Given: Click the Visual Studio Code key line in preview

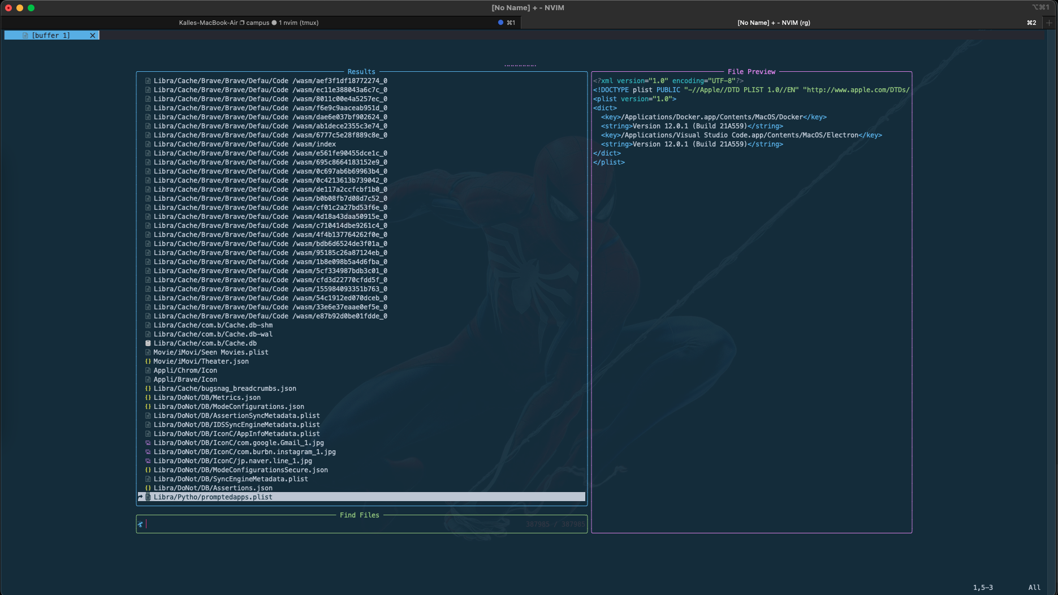Looking at the screenshot, I should coord(741,135).
